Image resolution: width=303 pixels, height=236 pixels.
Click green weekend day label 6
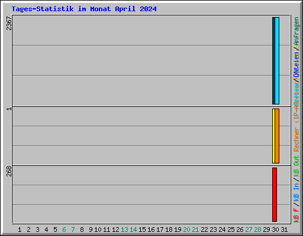(x=64, y=230)
